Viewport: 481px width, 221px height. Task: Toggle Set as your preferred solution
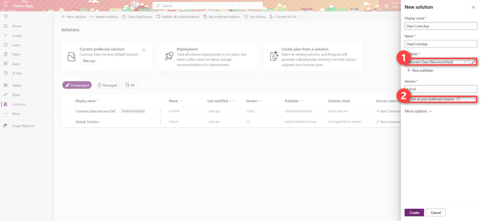433,99
